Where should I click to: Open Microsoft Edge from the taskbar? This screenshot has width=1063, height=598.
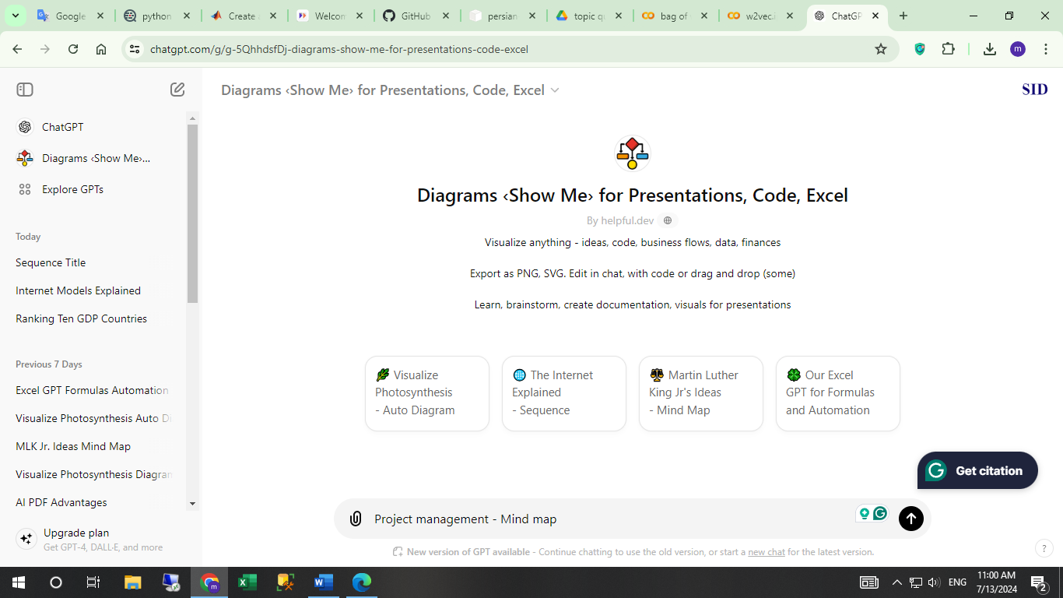[x=362, y=582]
